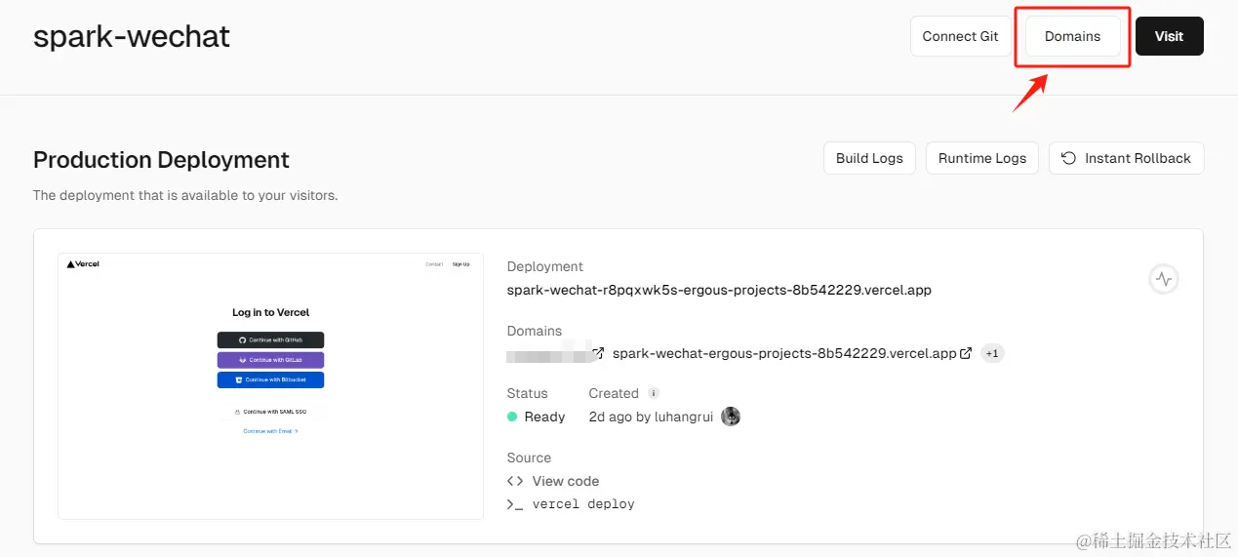
Task: Open the site with Visit button
Action: (1169, 36)
